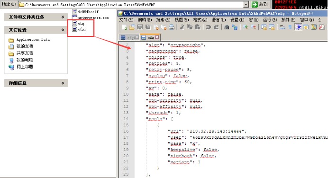Viewport: 328px width, 178px height.
Task: Toggle Show all characters pilcrow icon
Action: pos(290,27)
